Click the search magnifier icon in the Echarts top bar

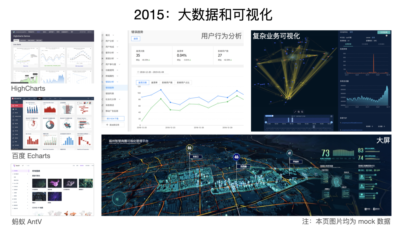pyautogui.click(x=88, y=98)
